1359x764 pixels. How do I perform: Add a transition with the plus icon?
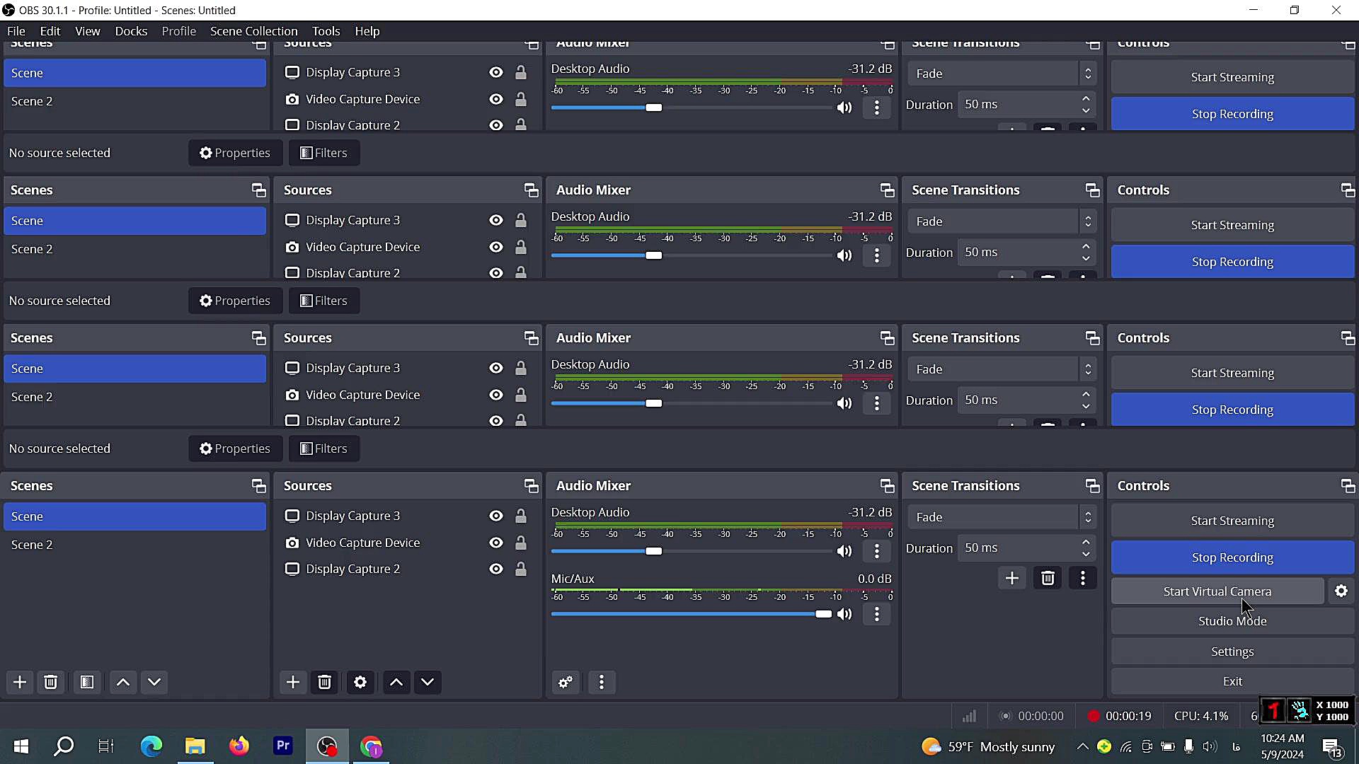[x=1012, y=578]
